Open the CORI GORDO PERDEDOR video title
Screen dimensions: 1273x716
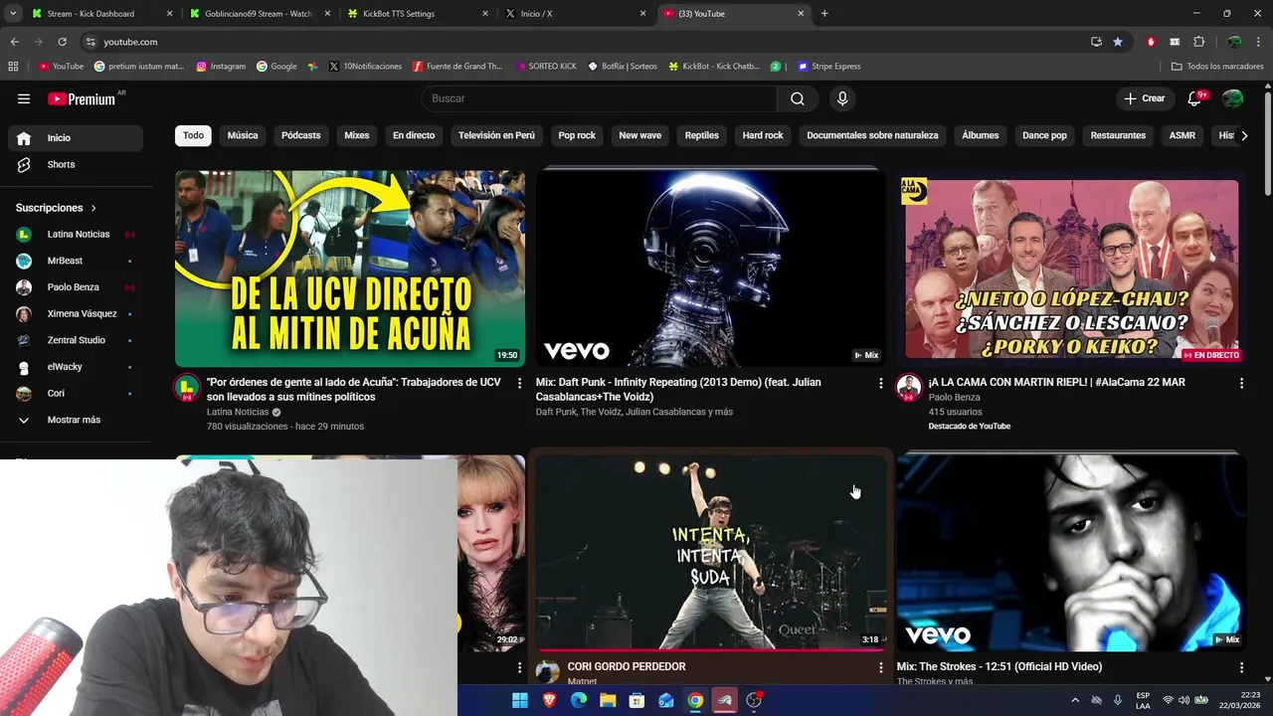(x=627, y=666)
